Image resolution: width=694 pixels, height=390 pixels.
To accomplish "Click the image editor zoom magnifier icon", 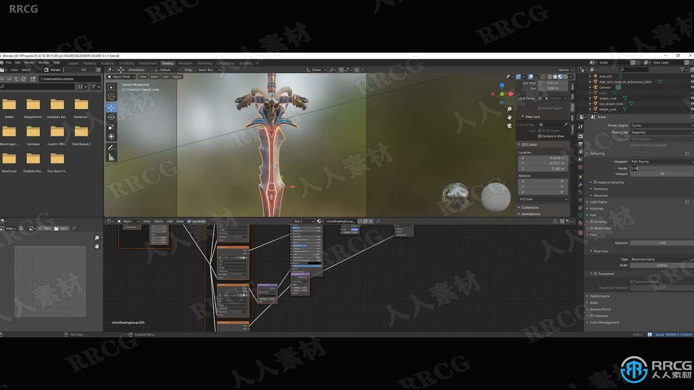I will 97,238.
